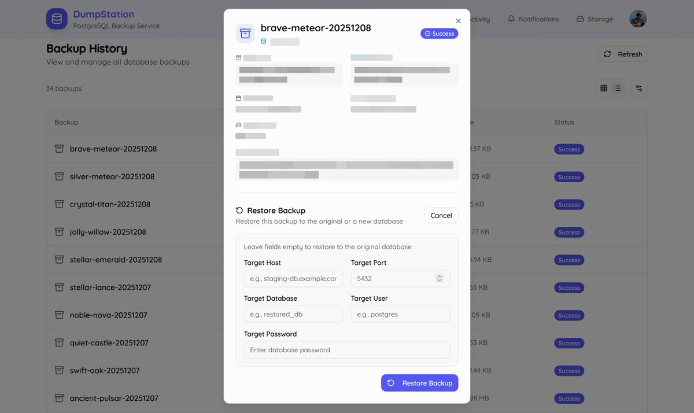Click the Success status for crystal-titan-20251208

[x=569, y=204]
